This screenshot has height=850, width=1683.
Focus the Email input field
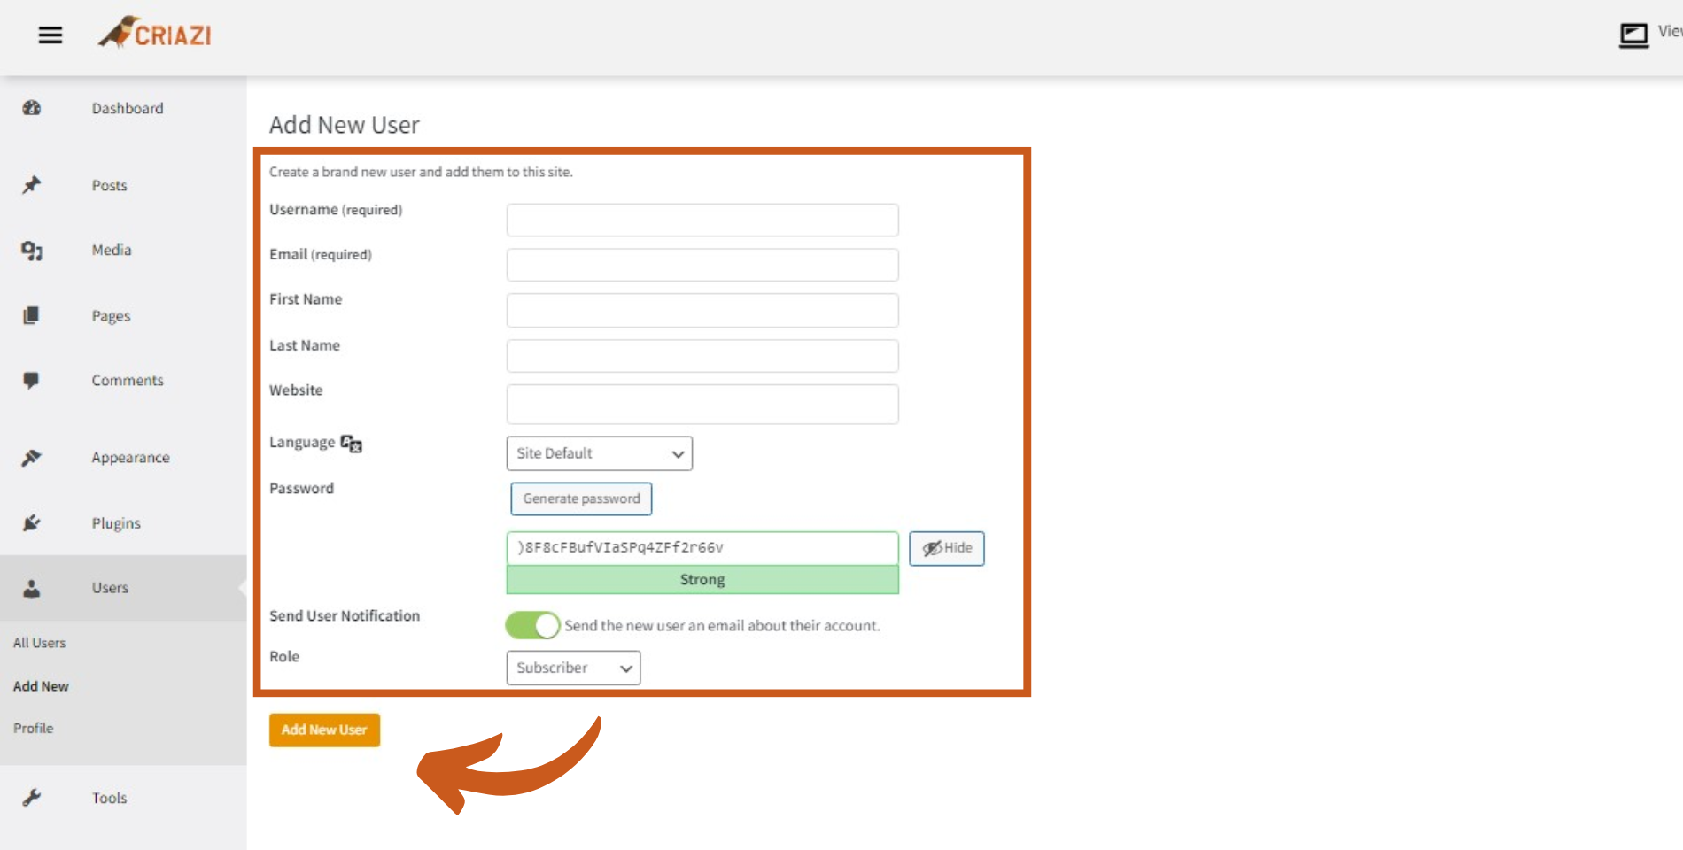[x=702, y=265]
